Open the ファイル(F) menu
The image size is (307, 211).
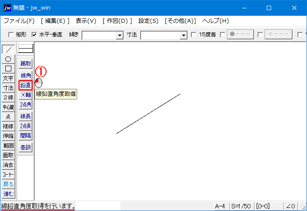pos(19,21)
